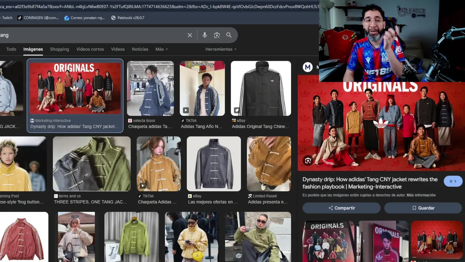Clear the search box with X icon

point(190,35)
